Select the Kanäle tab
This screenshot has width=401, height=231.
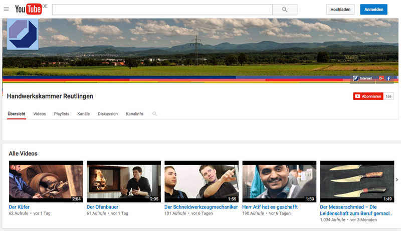point(84,114)
